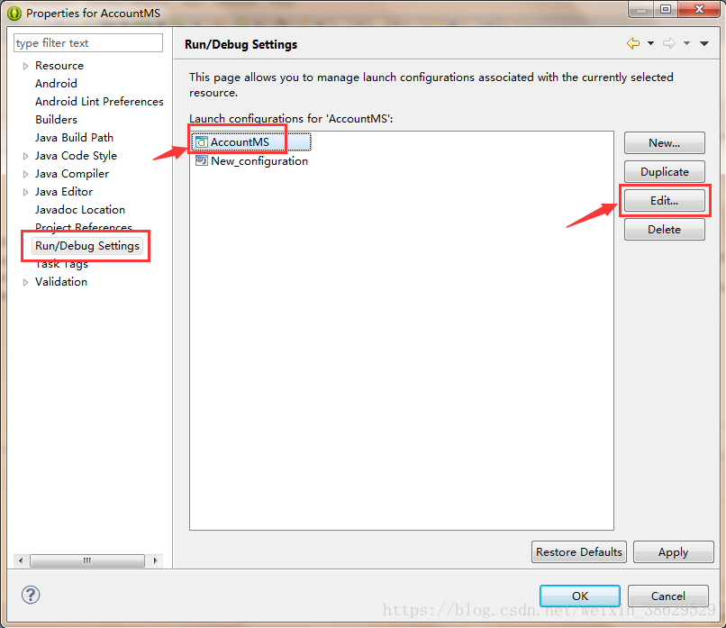Select Project References page
Screen dimensions: 726x628
[x=84, y=227]
